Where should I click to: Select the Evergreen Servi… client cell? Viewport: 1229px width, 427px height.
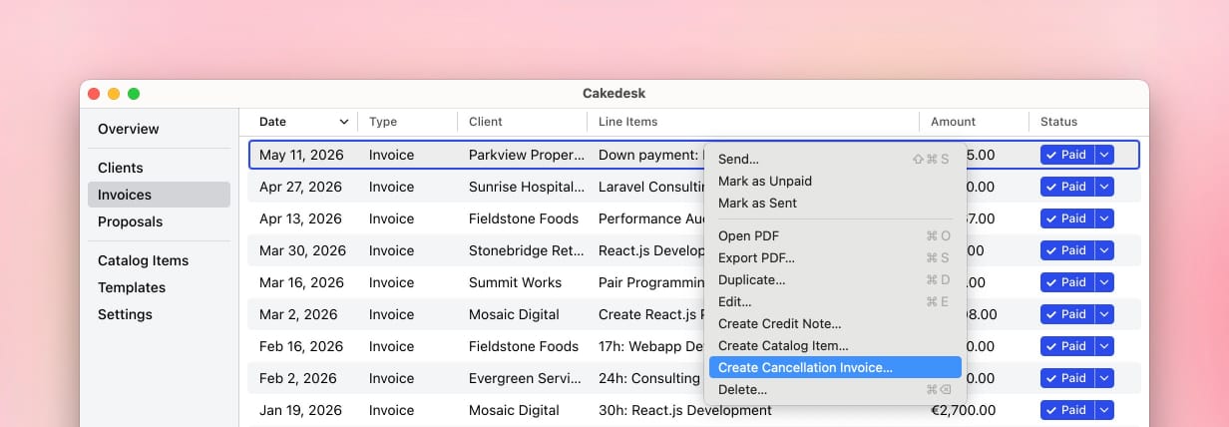pos(525,378)
